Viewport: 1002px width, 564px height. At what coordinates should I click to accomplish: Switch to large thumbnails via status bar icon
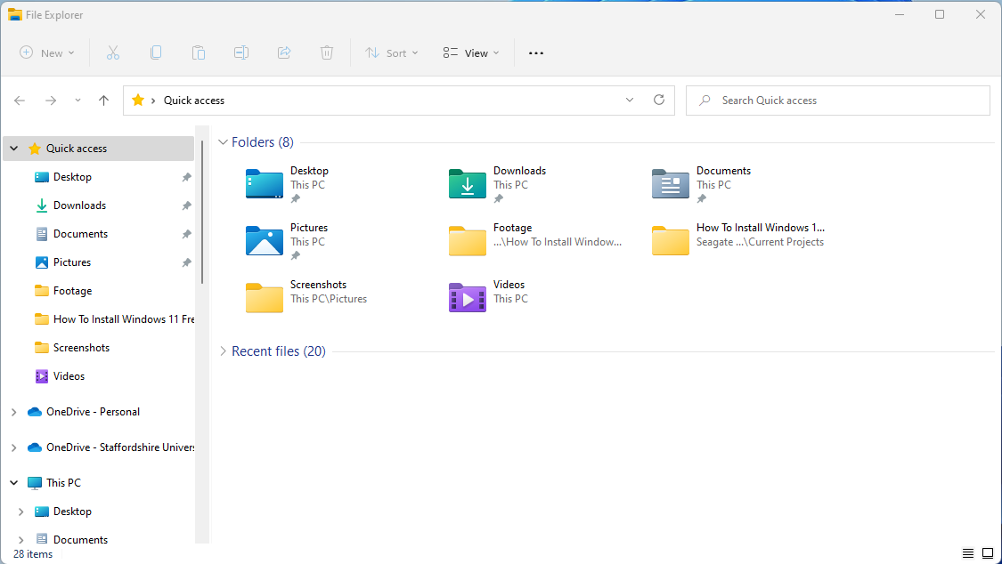pyautogui.click(x=988, y=552)
